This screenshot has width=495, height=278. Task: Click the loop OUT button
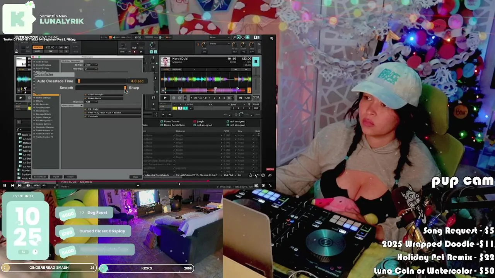point(247,98)
